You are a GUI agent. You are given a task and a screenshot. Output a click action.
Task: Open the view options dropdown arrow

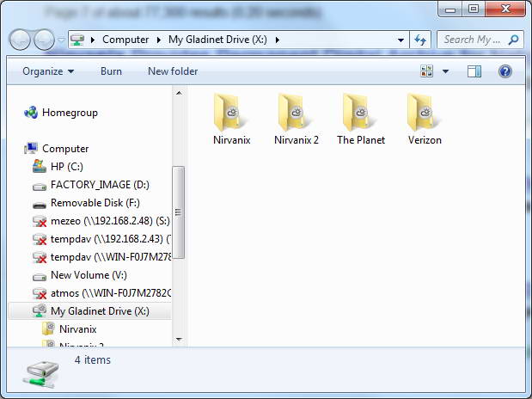click(445, 71)
